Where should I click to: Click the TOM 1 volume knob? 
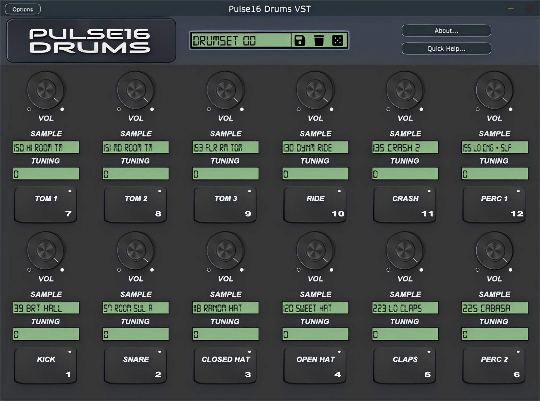[46, 90]
